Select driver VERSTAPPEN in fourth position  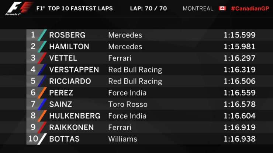[74, 70]
